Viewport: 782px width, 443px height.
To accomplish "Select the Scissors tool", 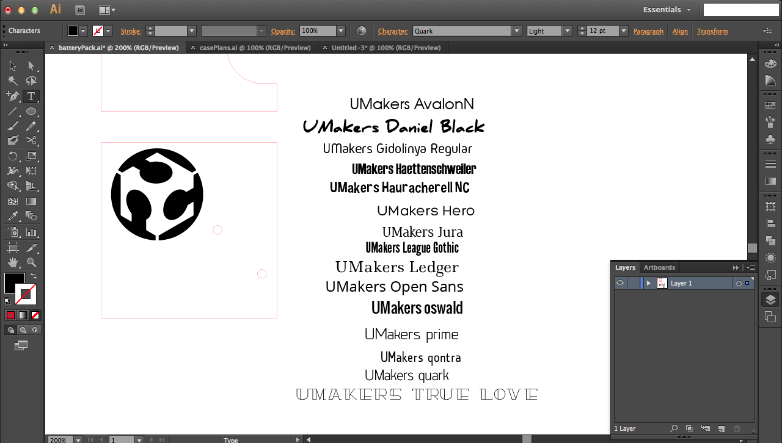I will [x=31, y=140].
